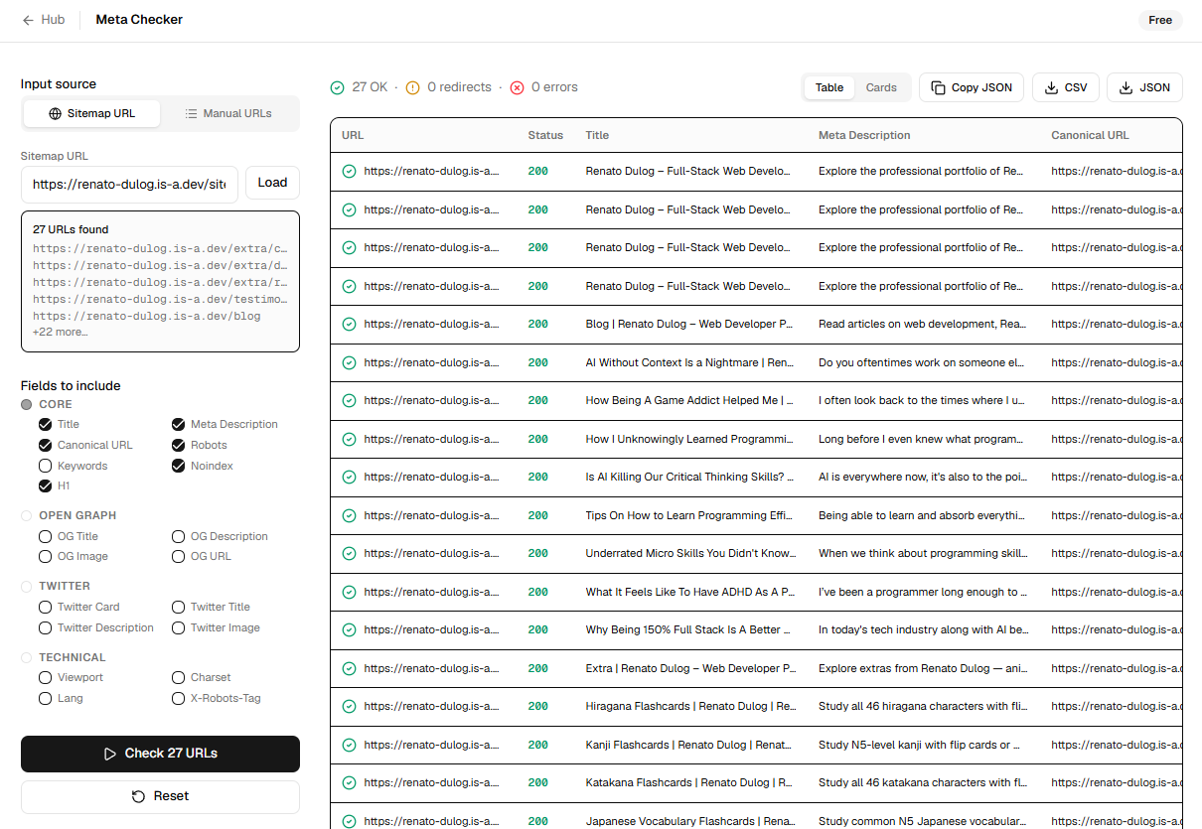Download the JSON file
The width and height of the screenshot is (1202, 829).
click(1144, 87)
